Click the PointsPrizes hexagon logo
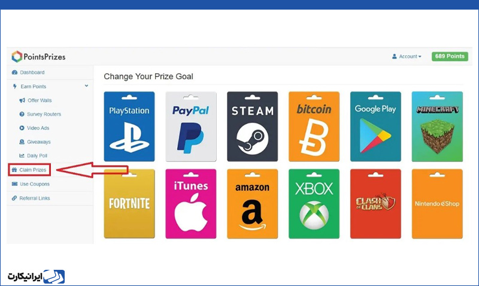 pos(17,56)
